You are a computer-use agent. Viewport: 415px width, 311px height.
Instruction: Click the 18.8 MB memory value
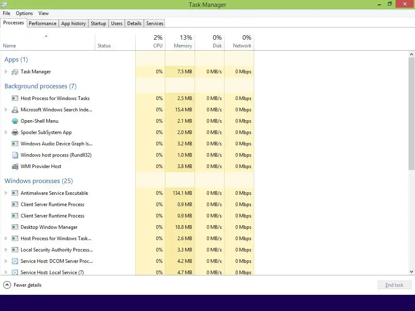184,227
